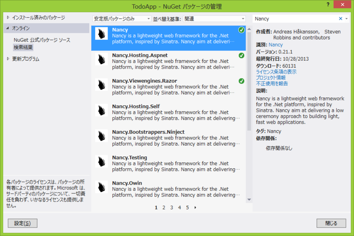The width and height of the screenshot is (354, 236).
Task: Click the package list scrollbar thumb
Action: pos(249,81)
